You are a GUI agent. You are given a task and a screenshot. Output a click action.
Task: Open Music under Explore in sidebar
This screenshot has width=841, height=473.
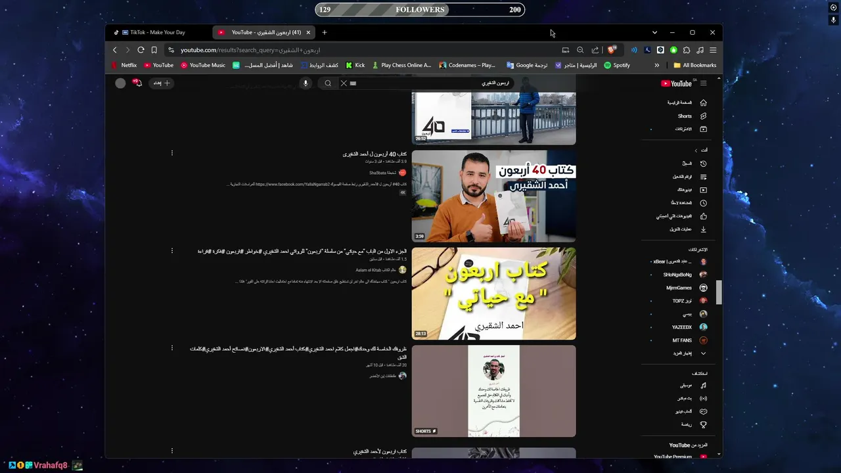(x=693, y=385)
